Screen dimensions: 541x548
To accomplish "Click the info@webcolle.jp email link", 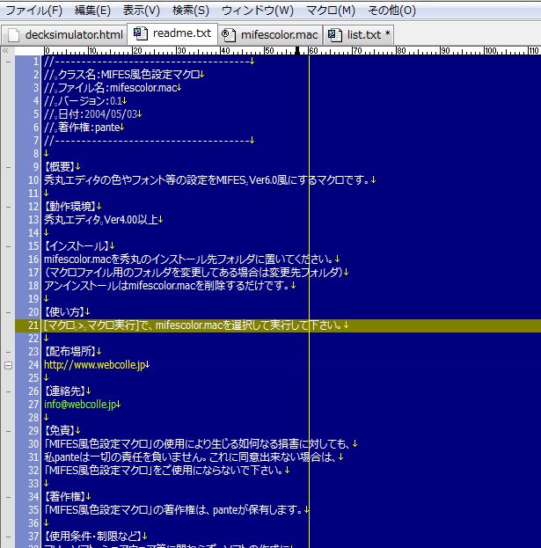I will tap(80, 405).
